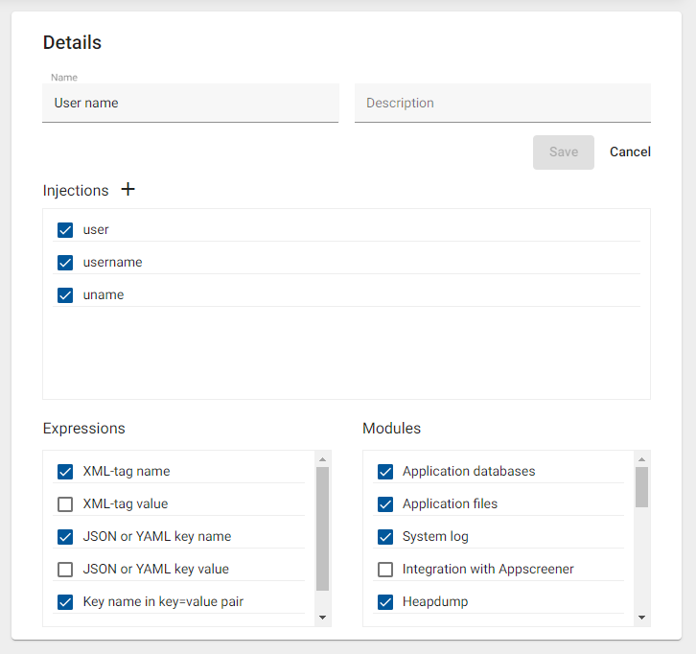The width and height of the screenshot is (696, 654).
Task: Enable Integration with Appscreener module
Action: 385,570
